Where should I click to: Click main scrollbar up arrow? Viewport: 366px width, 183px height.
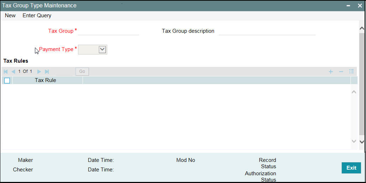click(x=362, y=29)
